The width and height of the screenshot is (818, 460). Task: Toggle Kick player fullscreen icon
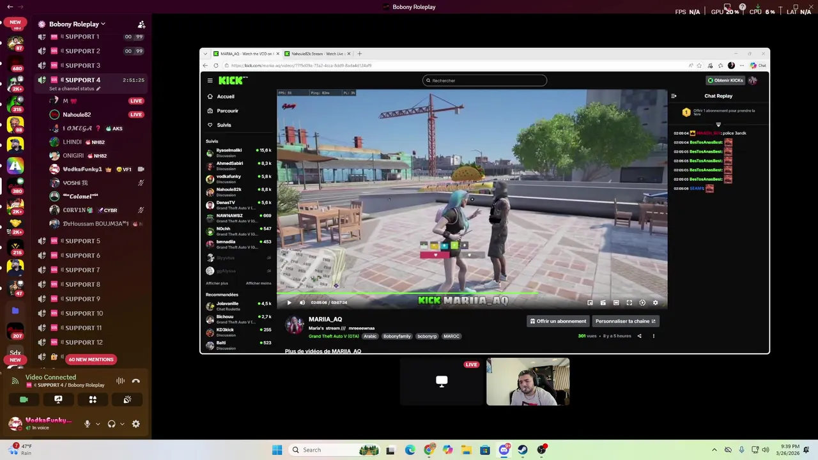(629, 303)
